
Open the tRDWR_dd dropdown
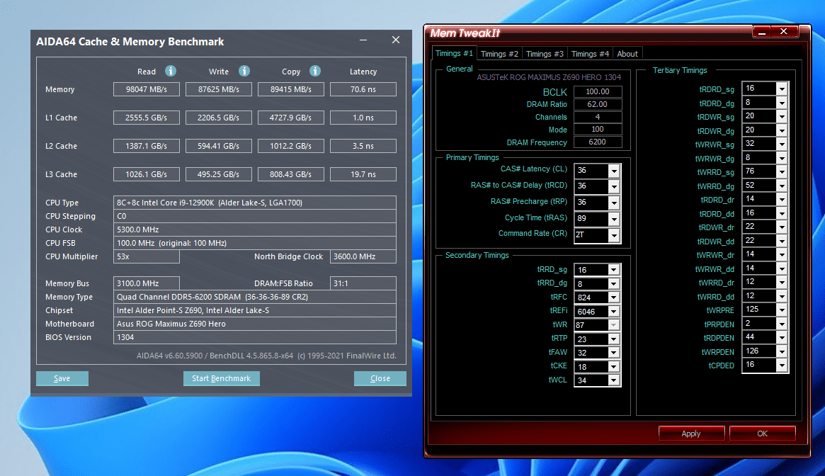(782, 241)
